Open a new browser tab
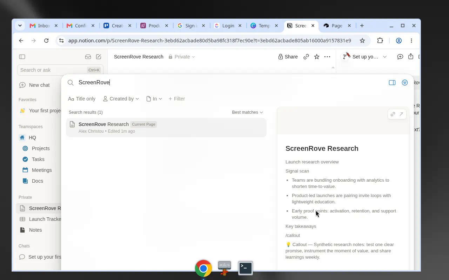 click(362, 26)
